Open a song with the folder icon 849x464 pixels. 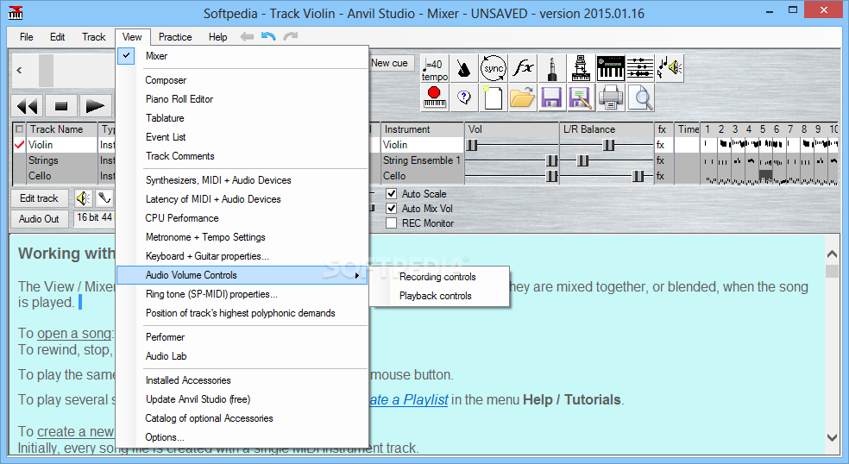click(523, 97)
